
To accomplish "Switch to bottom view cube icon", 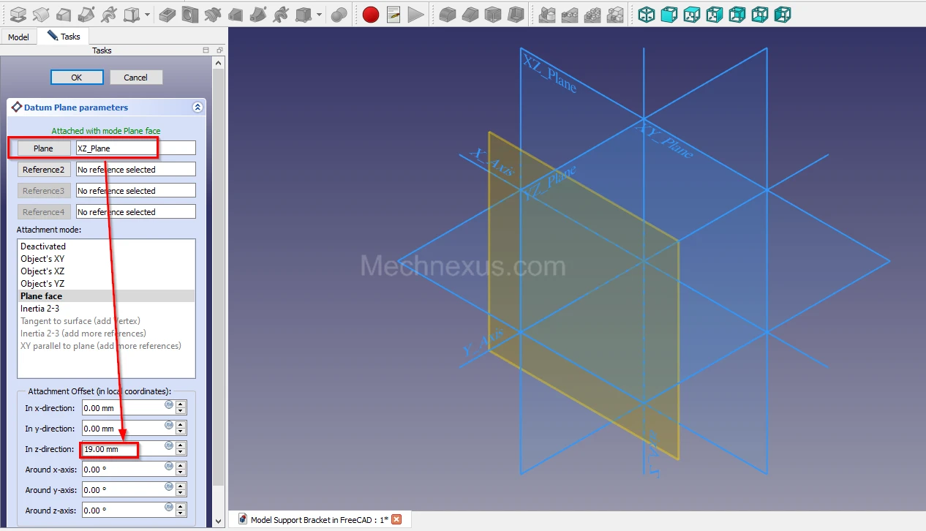I will pyautogui.click(x=760, y=14).
